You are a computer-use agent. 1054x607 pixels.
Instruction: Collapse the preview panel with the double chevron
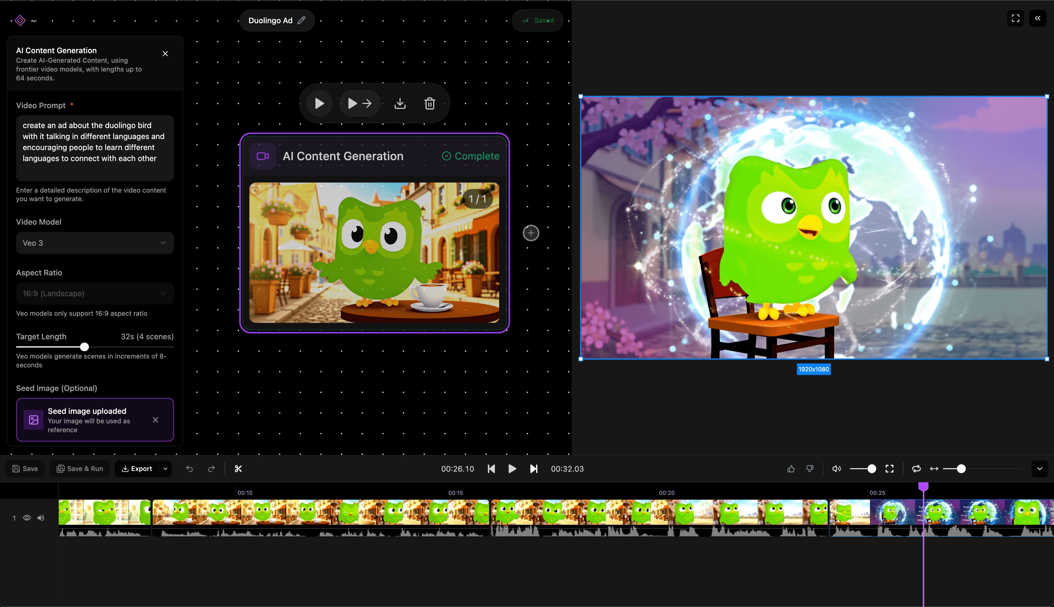tap(1037, 18)
